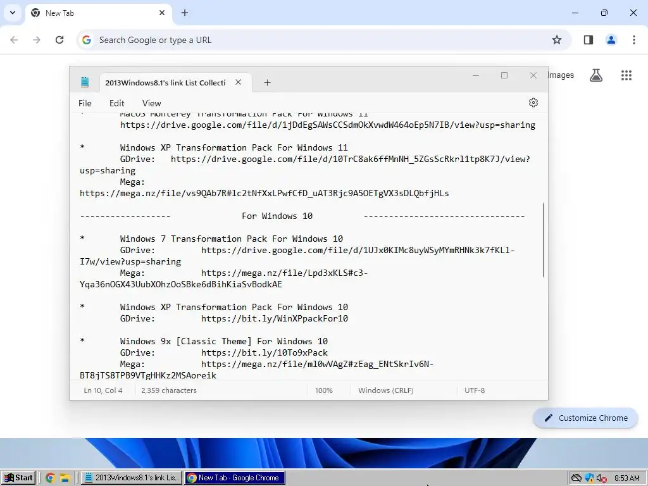Open the Notepad View menu
This screenshot has height=486, width=648.
pyautogui.click(x=152, y=103)
